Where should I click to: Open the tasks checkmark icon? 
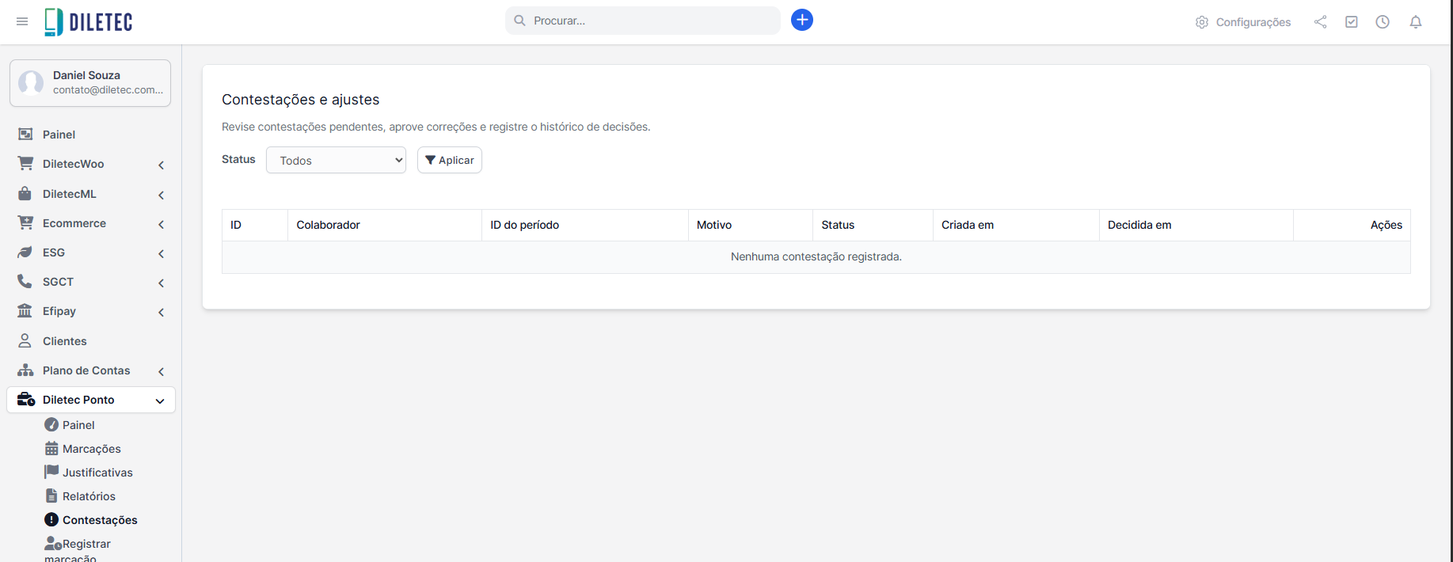pyautogui.click(x=1352, y=22)
